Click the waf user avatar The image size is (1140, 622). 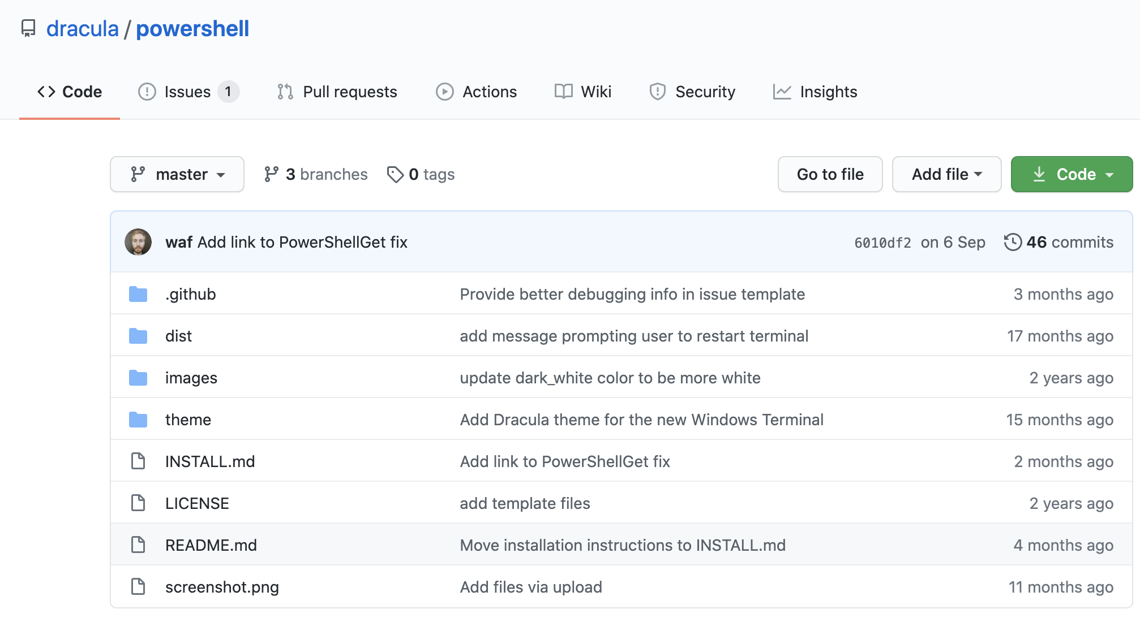coord(138,242)
